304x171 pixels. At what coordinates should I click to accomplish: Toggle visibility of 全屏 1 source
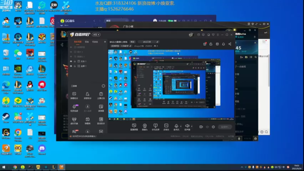click(x=71, y=66)
